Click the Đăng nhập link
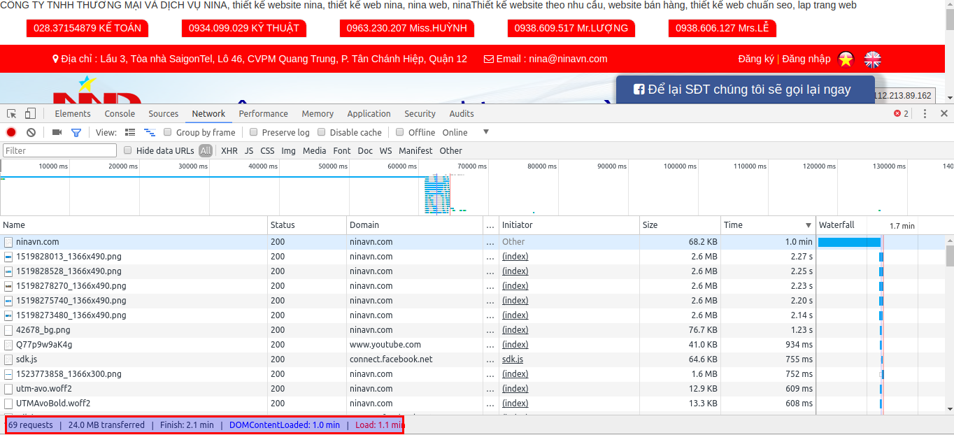 806,59
